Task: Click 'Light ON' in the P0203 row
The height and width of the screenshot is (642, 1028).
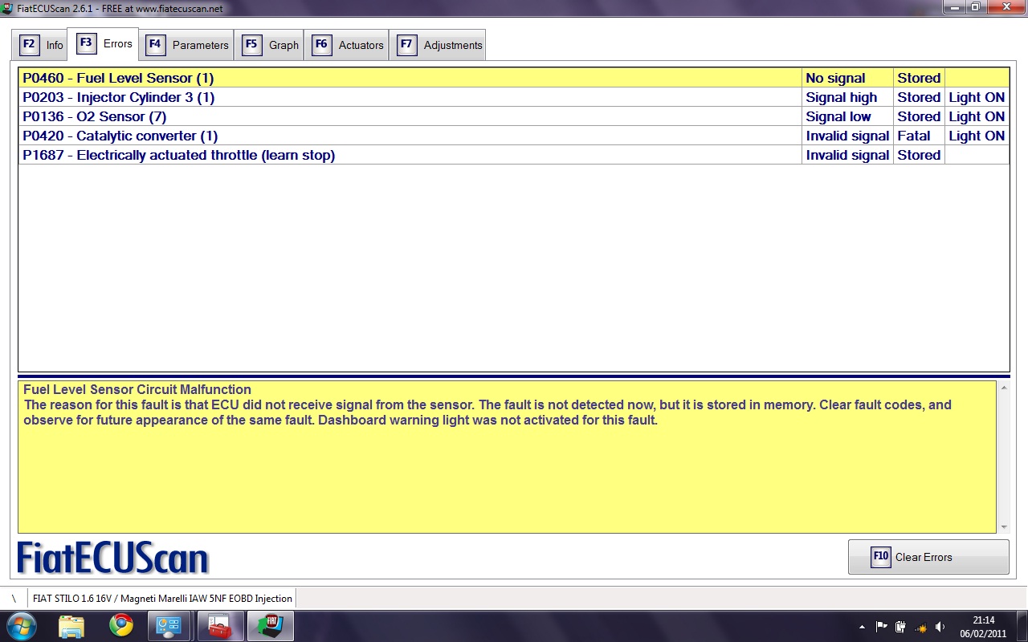Action: coord(977,97)
